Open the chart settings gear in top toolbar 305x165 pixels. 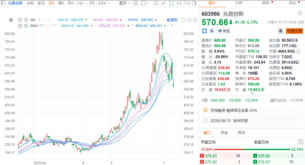[x=136, y=3]
